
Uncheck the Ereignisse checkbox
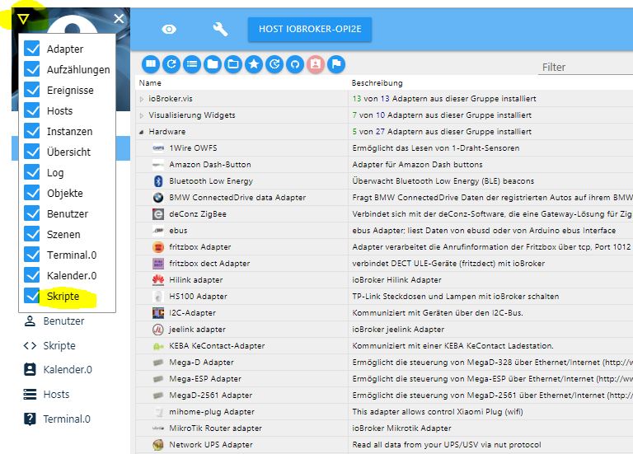[x=32, y=90]
